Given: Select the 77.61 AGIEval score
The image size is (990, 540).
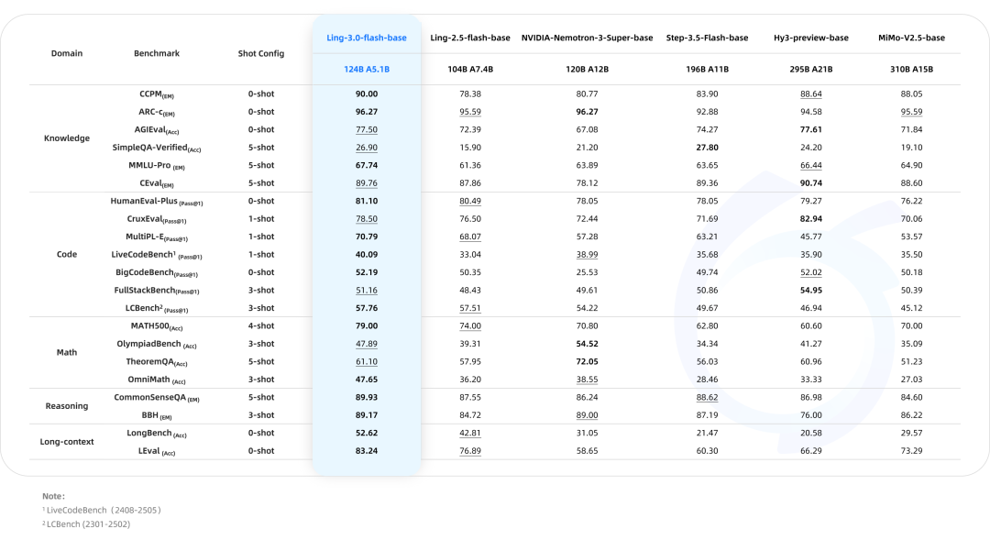Looking at the screenshot, I should tap(810, 130).
